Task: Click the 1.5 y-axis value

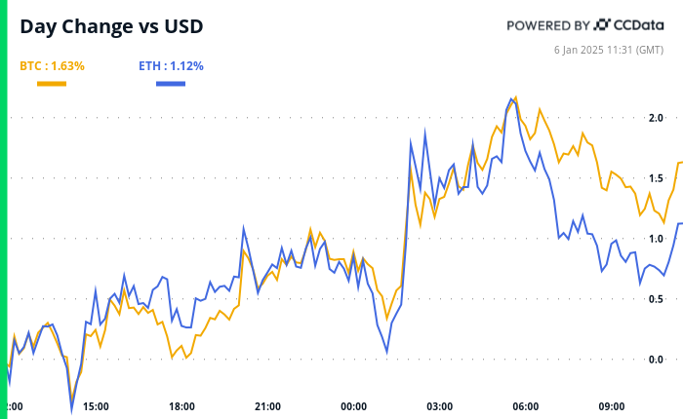Action: click(656, 178)
